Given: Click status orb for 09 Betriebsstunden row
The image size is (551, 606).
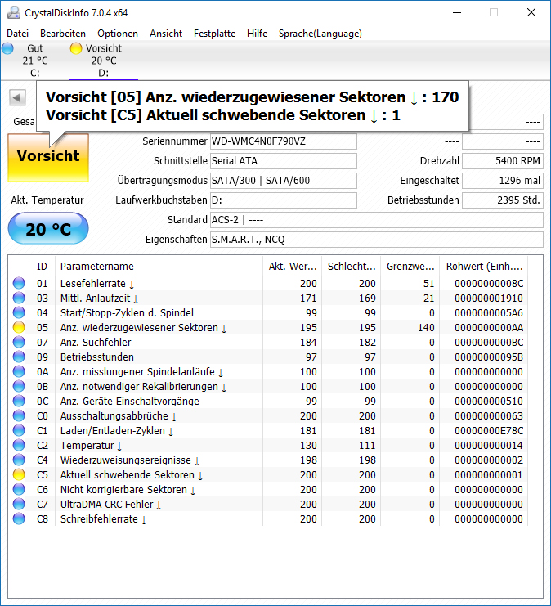Looking at the screenshot, I should [x=19, y=357].
